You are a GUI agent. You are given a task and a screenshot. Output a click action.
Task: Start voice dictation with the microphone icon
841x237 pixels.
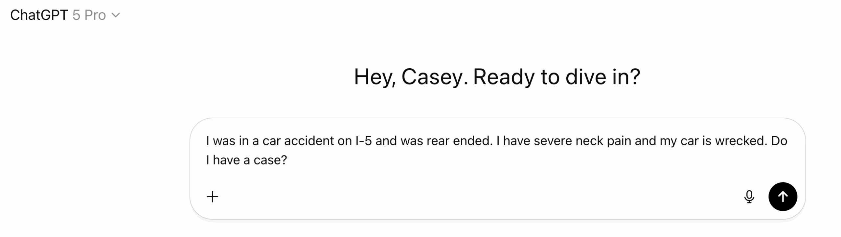click(x=749, y=197)
